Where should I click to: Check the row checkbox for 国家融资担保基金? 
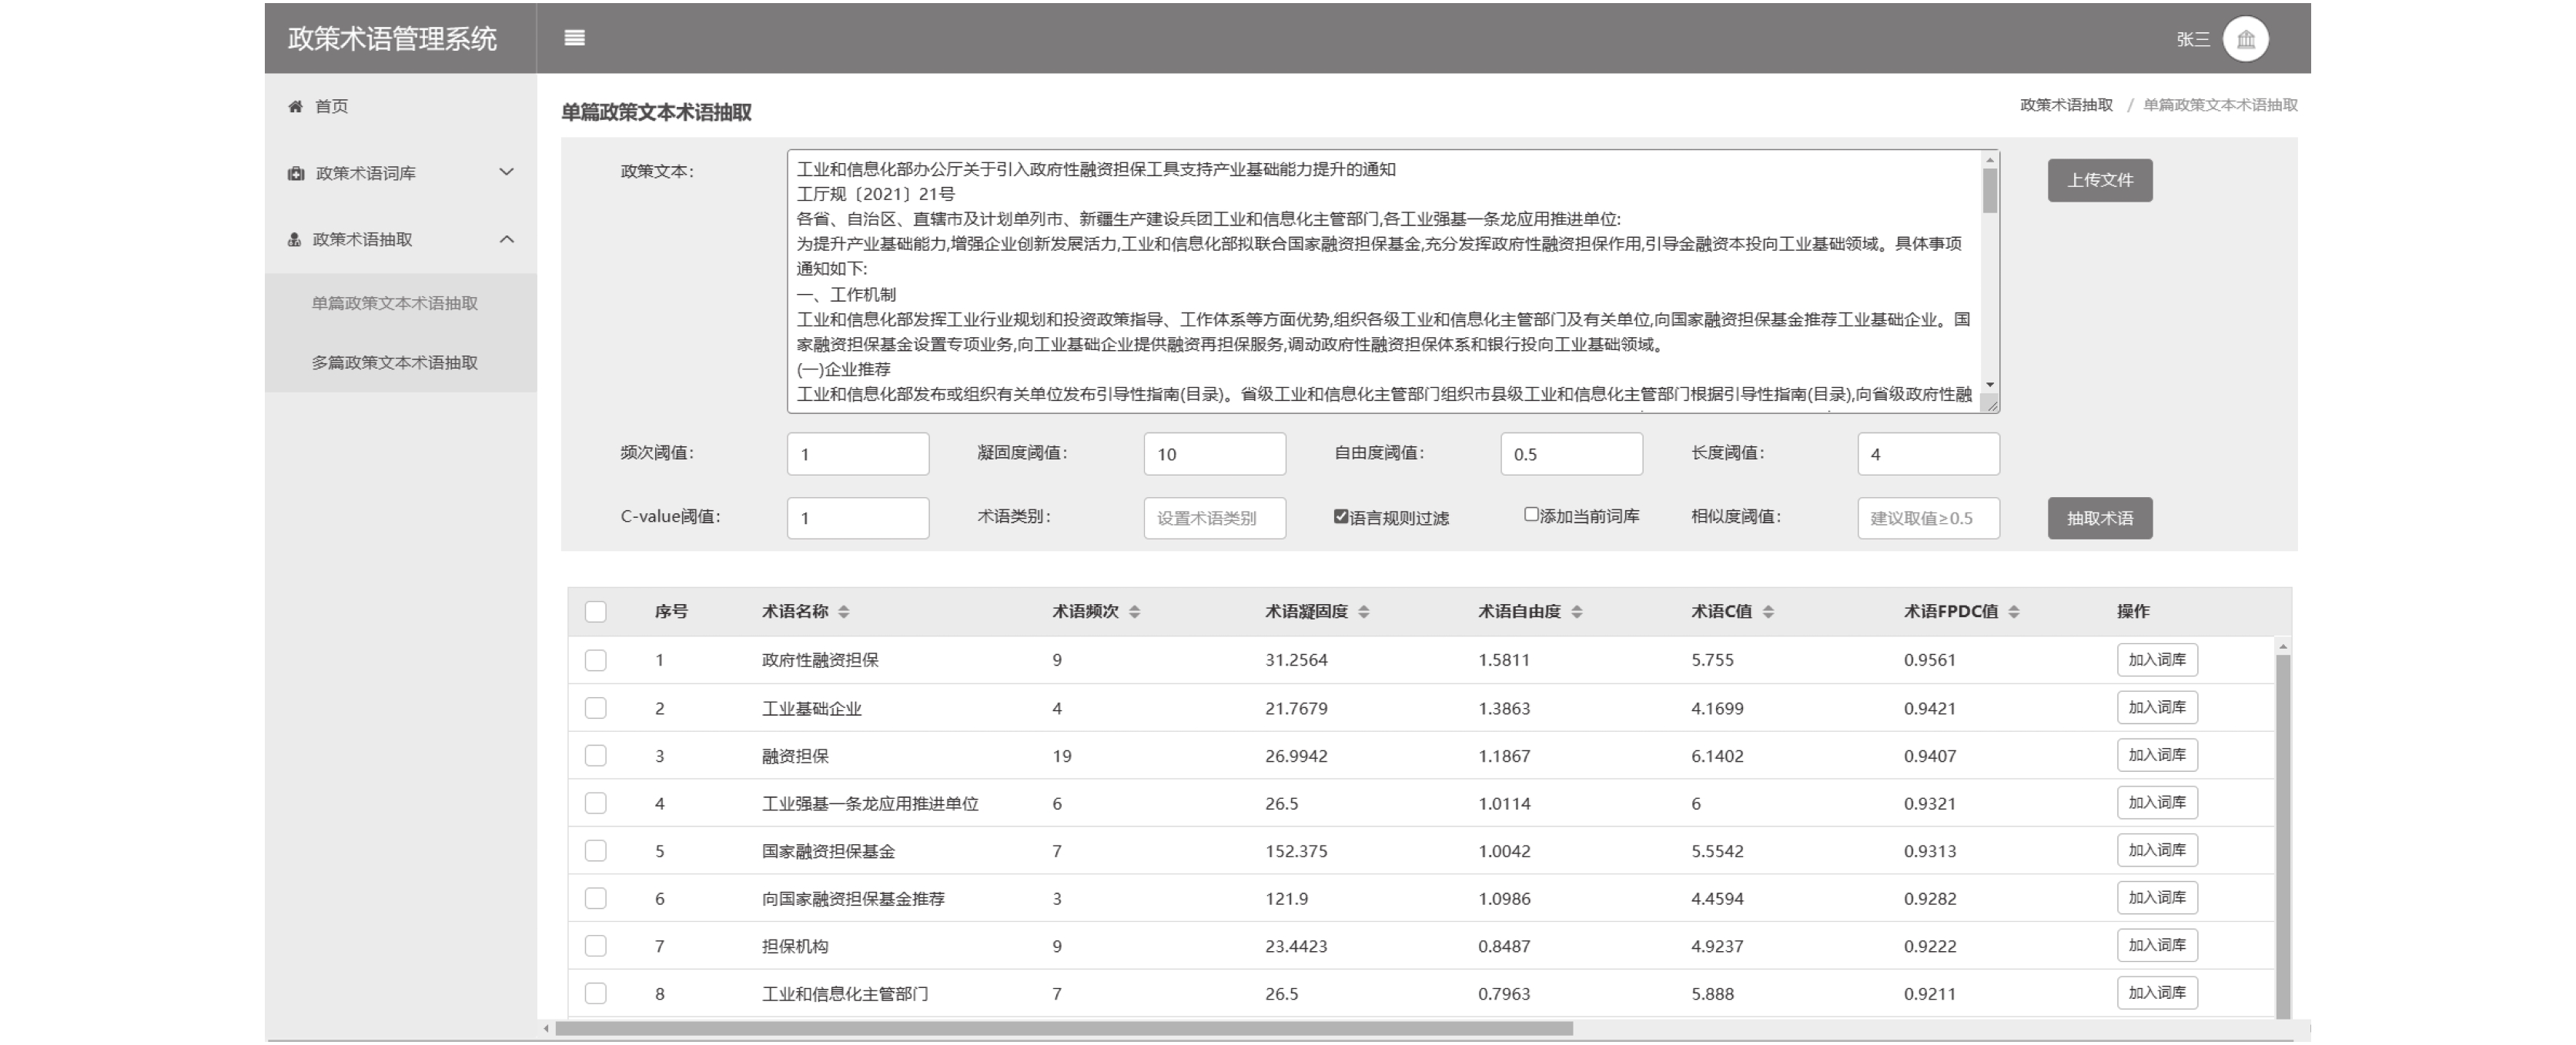(595, 851)
